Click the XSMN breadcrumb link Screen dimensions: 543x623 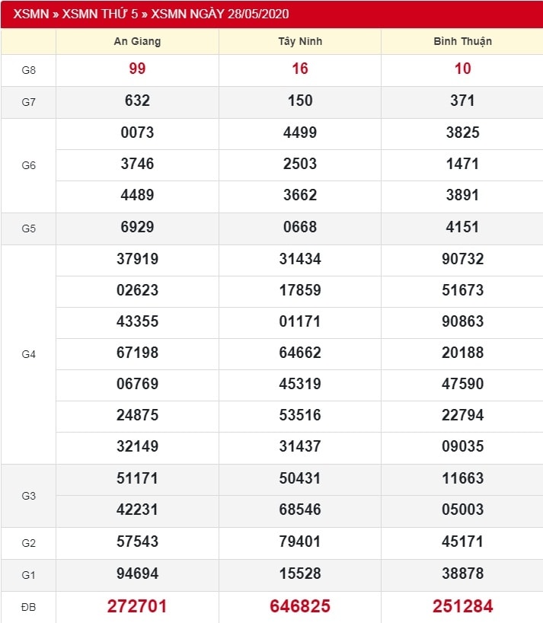[29, 14]
